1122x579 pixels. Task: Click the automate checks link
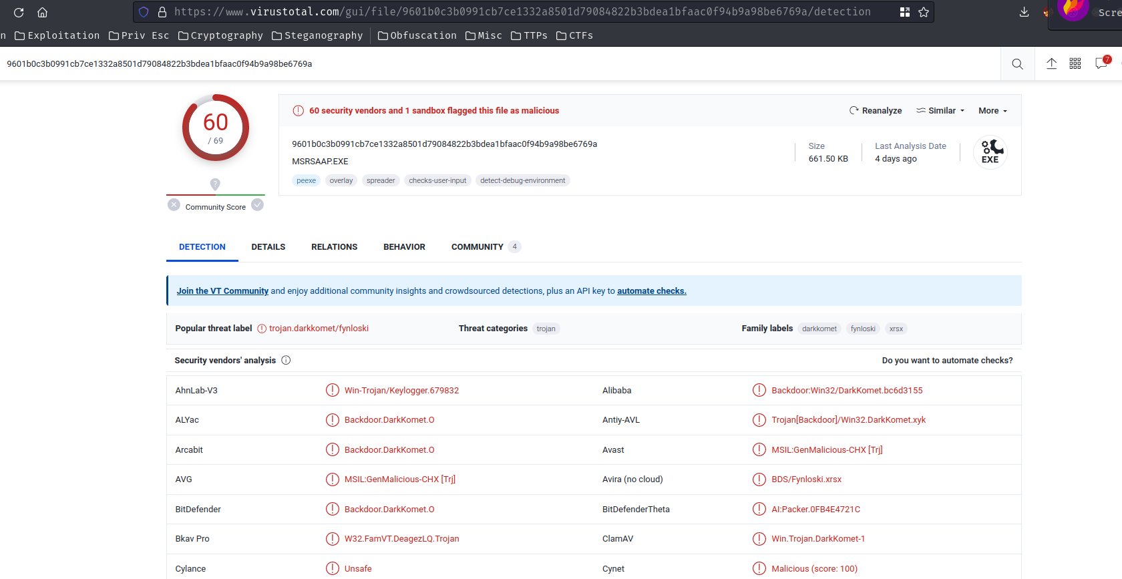(652, 291)
